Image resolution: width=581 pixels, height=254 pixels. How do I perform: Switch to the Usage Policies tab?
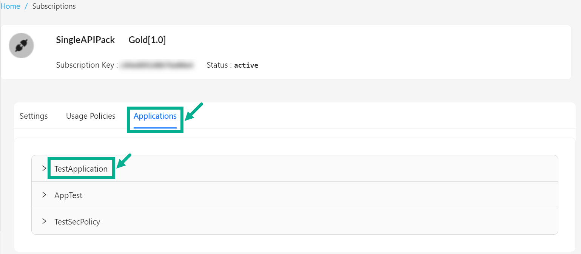pos(90,116)
